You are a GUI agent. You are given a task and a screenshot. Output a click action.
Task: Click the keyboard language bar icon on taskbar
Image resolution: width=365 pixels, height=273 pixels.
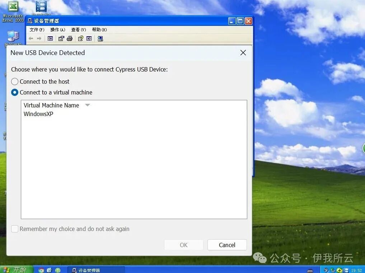click(x=310, y=270)
